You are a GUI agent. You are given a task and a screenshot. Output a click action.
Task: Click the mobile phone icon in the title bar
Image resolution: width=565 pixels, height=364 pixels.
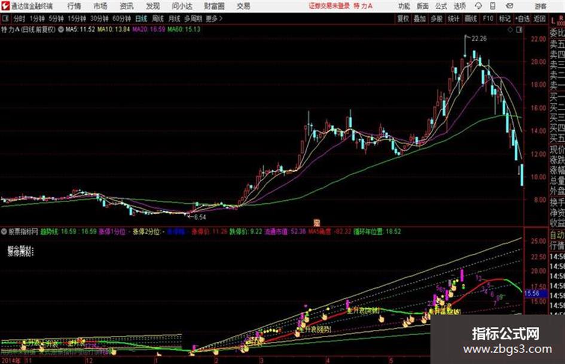click(x=493, y=6)
